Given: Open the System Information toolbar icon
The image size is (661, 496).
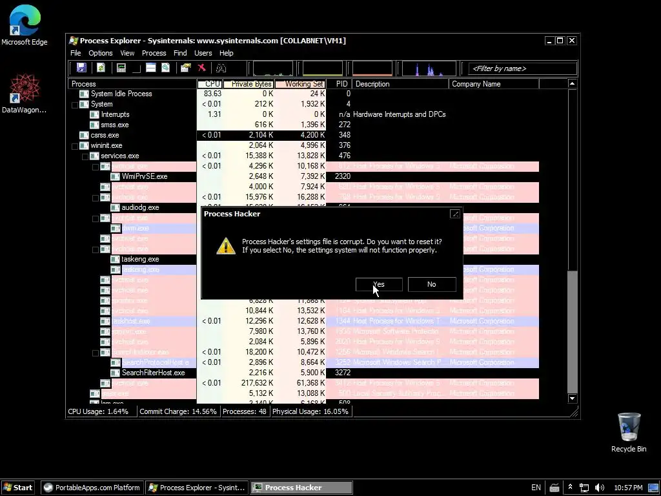Looking at the screenshot, I should tap(121, 68).
